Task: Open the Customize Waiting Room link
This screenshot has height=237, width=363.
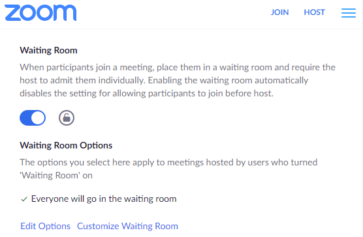Action: [x=127, y=226]
